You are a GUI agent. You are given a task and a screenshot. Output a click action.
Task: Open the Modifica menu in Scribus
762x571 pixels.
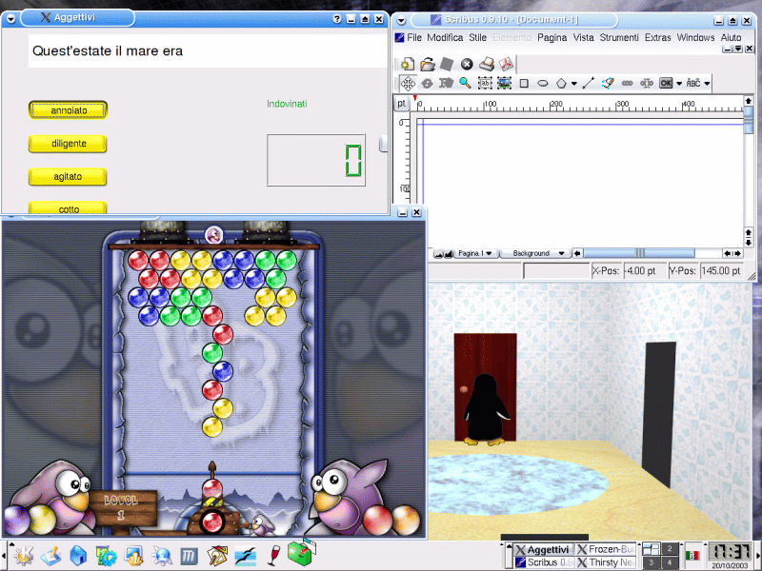click(x=445, y=37)
